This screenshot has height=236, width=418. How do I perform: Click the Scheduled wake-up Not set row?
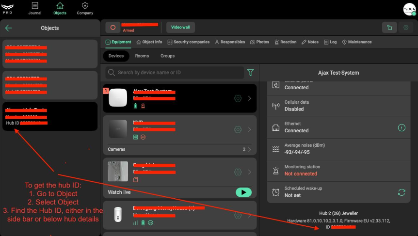tap(338, 192)
